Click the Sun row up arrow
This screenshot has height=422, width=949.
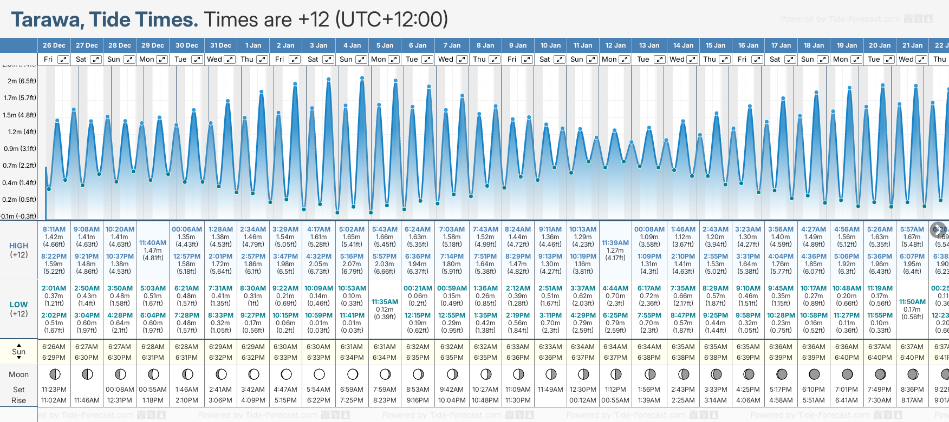point(19,345)
